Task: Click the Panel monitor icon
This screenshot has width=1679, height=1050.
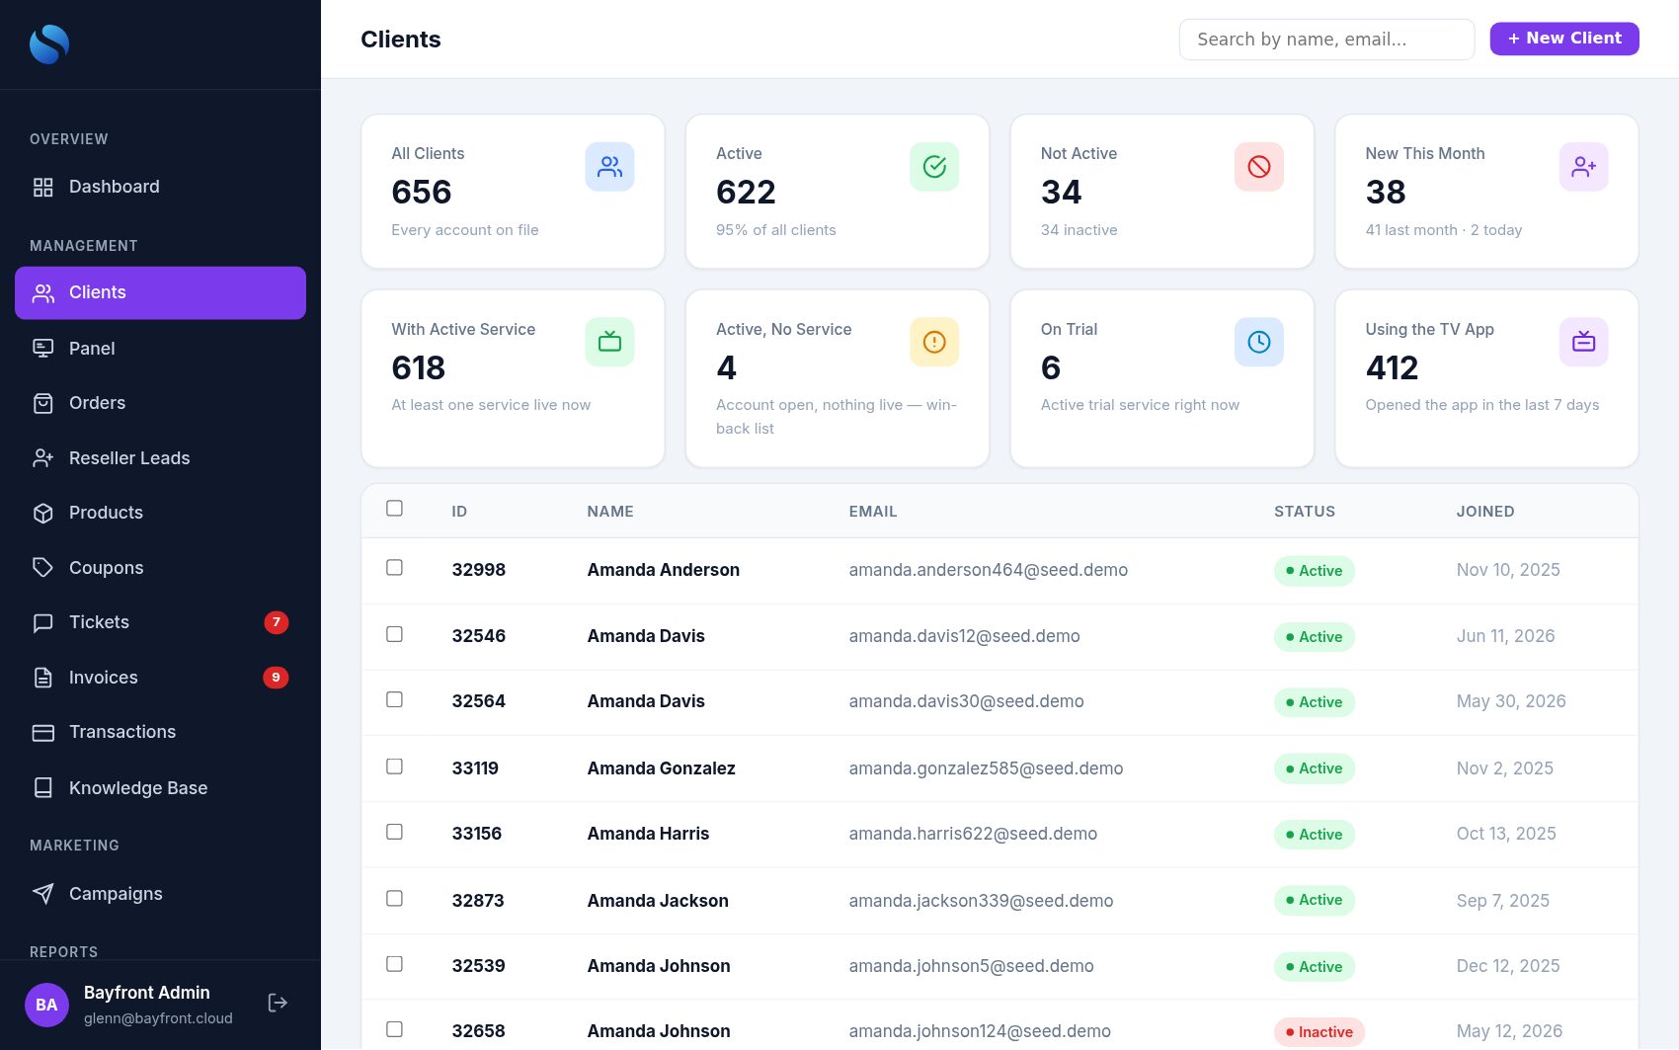Action: coord(43,348)
